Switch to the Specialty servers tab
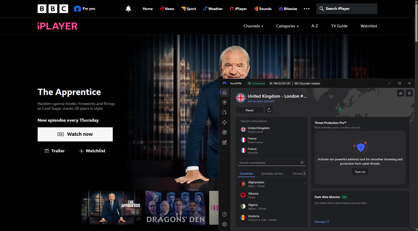The width and height of the screenshot is (418, 231). (272, 174)
